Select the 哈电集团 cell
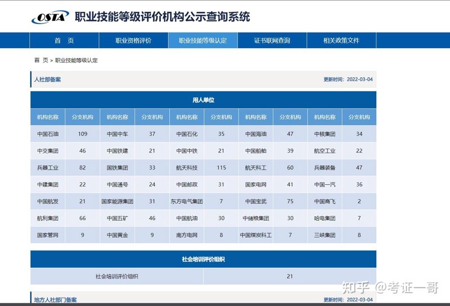450x306 pixels. (325, 218)
